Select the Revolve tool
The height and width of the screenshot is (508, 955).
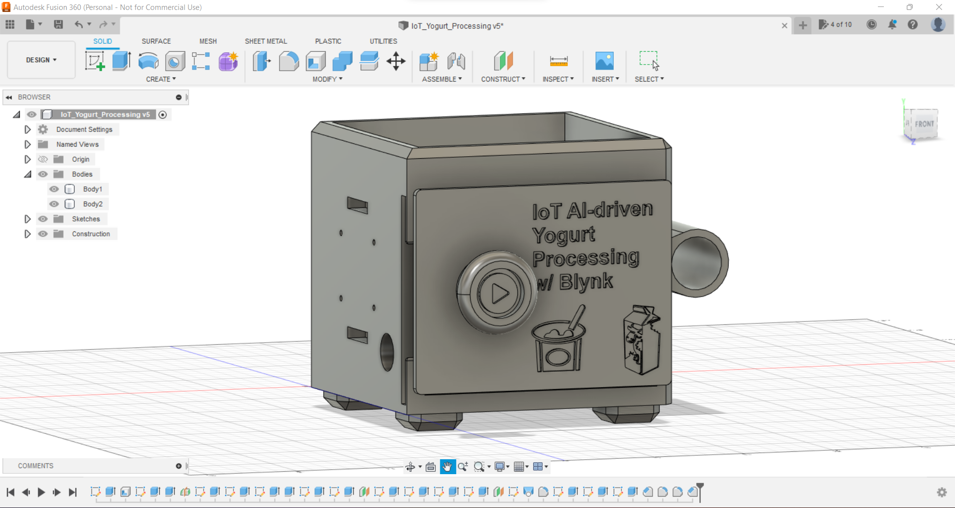click(x=148, y=61)
